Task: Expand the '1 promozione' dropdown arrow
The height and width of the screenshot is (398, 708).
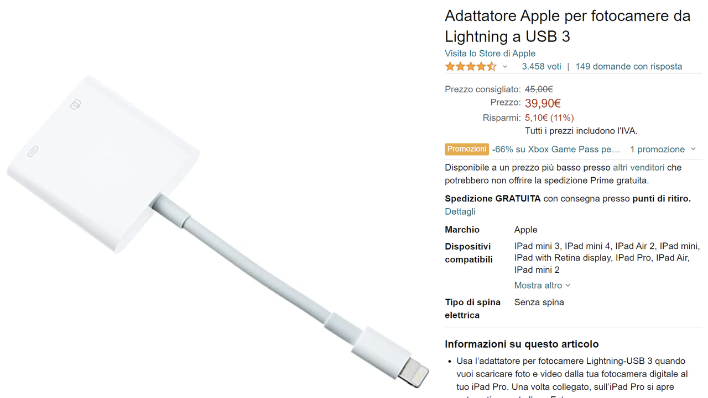Action: click(x=693, y=149)
